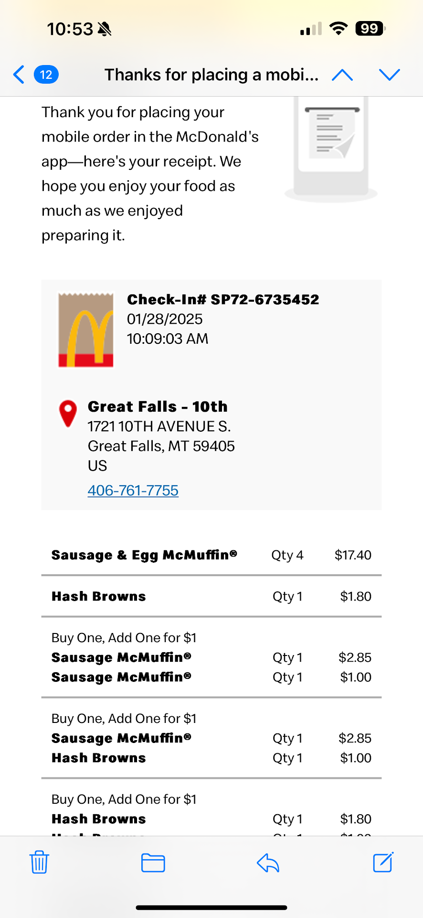Image resolution: width=423 pixels, height=918 pixels.
Task: Tap the back arrow to the inbox
Action: click(19, 75)
